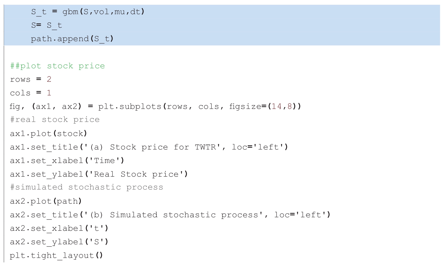Screen dimensions: 445x264
Task: Click the 'ax2.set_ylabel('S')' line
Action: tap(59, 242)
